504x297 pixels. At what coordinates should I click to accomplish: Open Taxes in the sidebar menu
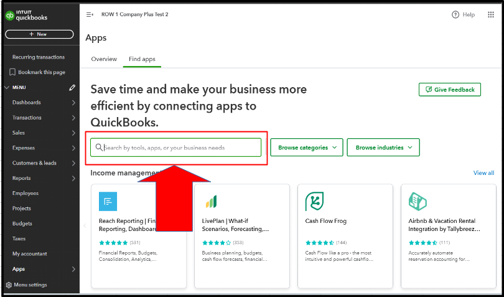(x=19, y=238)
